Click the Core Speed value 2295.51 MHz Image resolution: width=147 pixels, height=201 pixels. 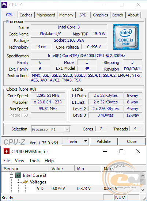(x=48, y=95)
